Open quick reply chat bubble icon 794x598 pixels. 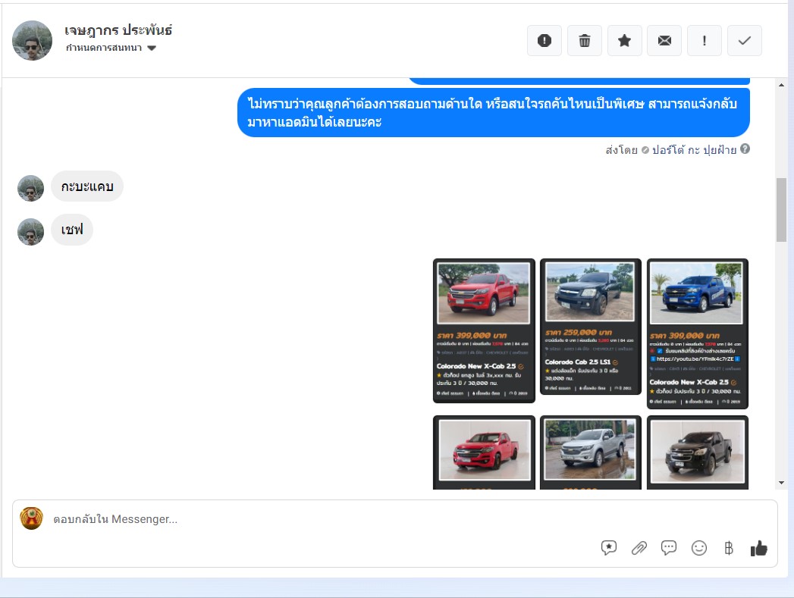[x=669, y=548]
